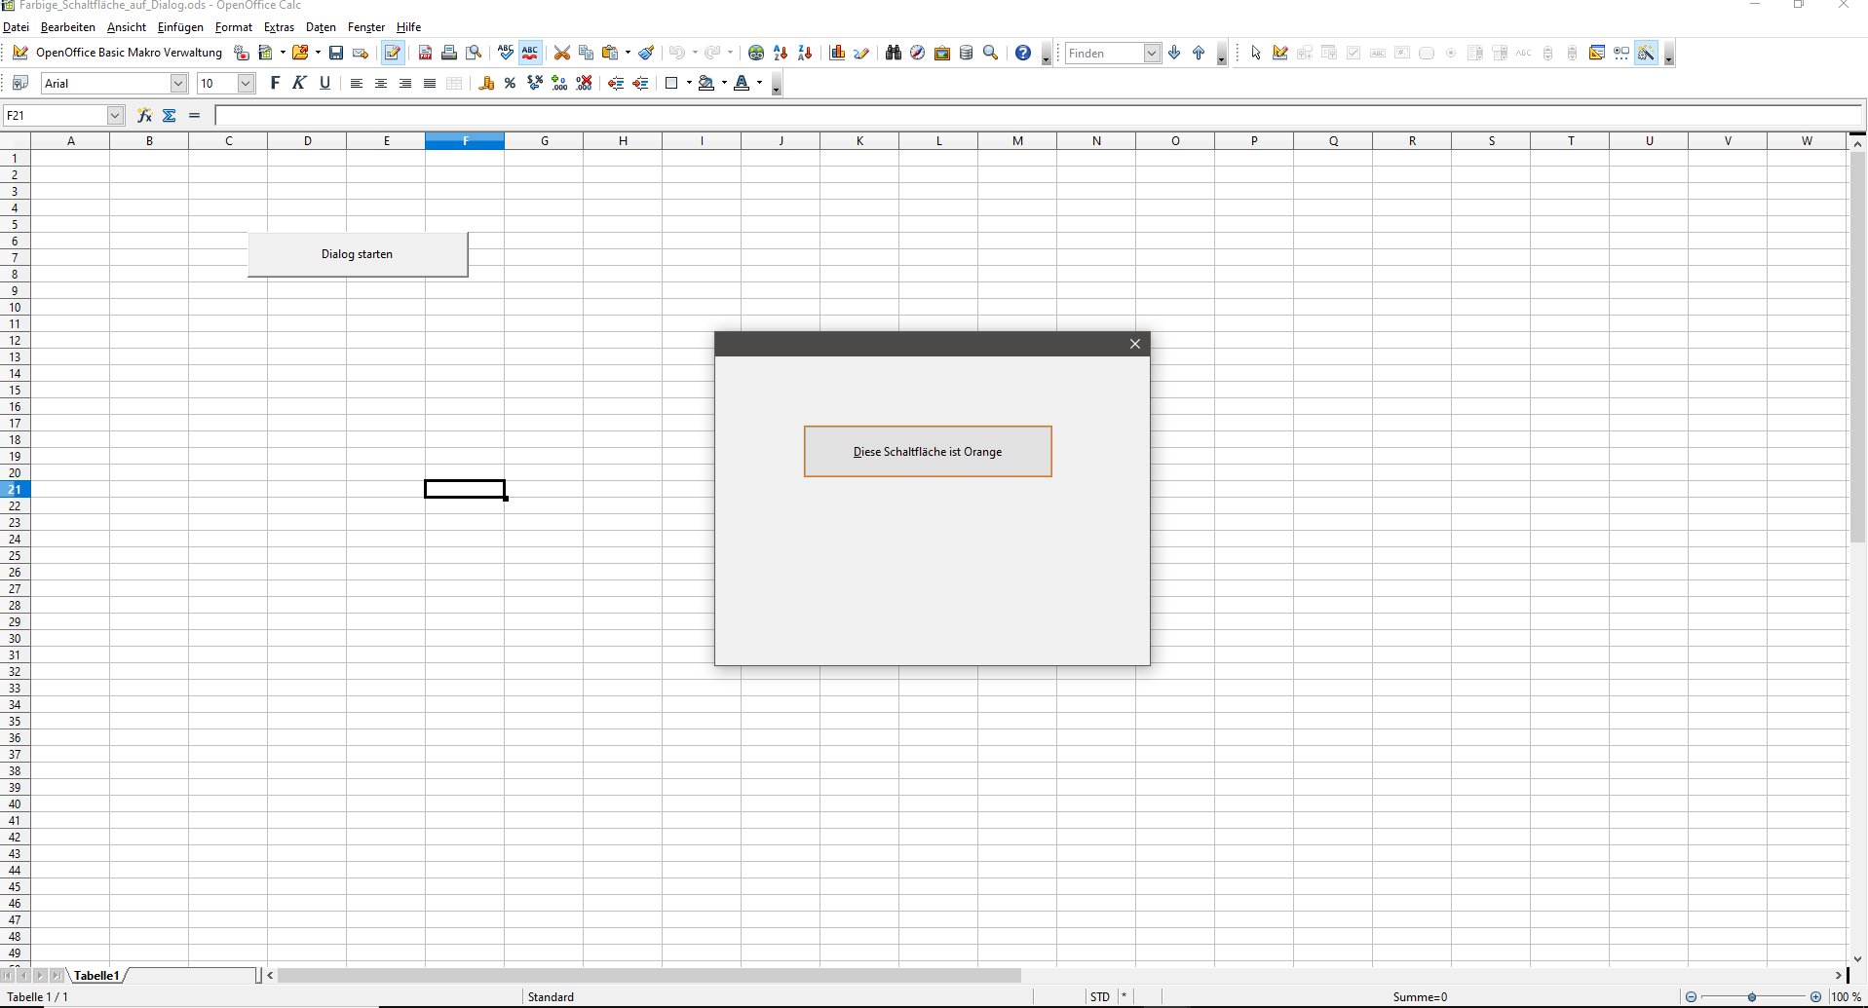Open the Einfügen menu
Viewport: 1868px width, 1008px height.
click(180, 27)
